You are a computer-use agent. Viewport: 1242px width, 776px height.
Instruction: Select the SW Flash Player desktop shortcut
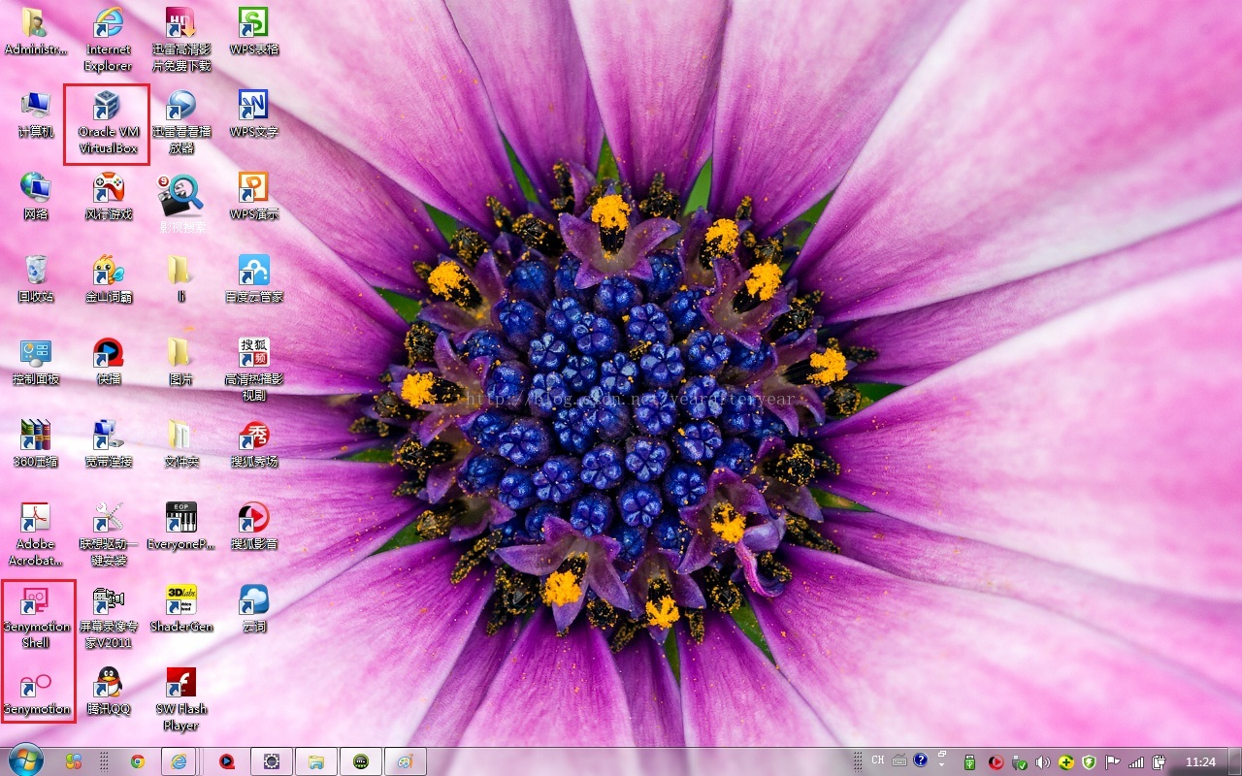(x=181, y=699)
